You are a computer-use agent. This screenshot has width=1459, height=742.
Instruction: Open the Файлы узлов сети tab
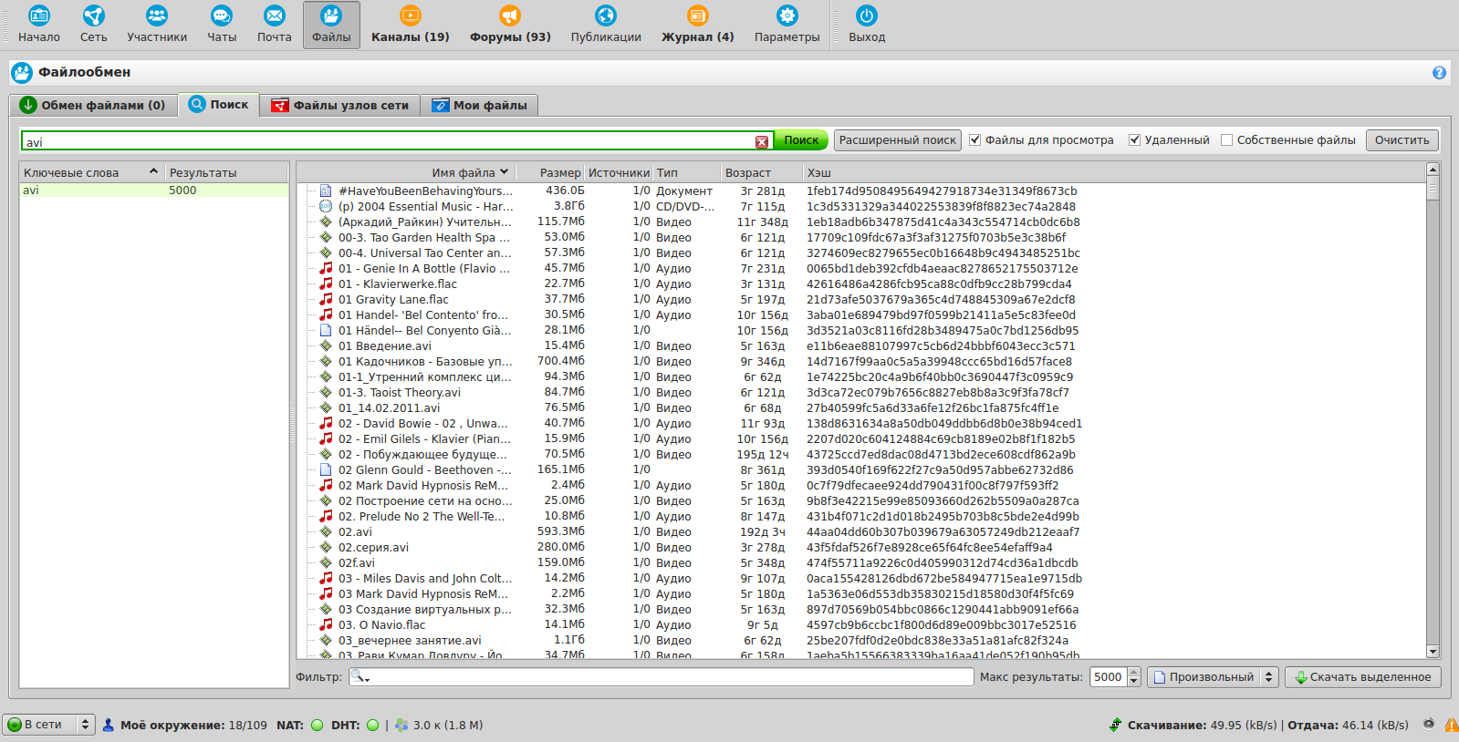coord(340,105)
